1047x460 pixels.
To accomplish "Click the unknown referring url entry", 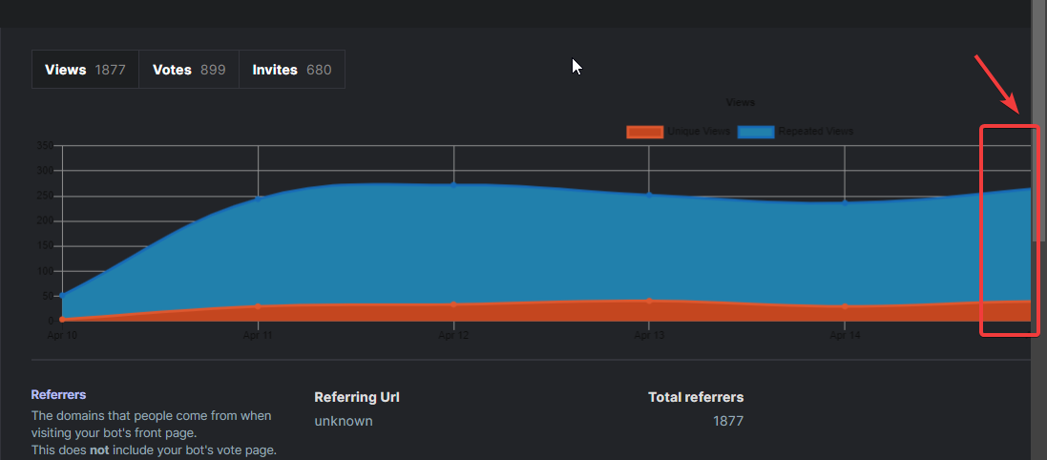I will [x=344, y=421].
